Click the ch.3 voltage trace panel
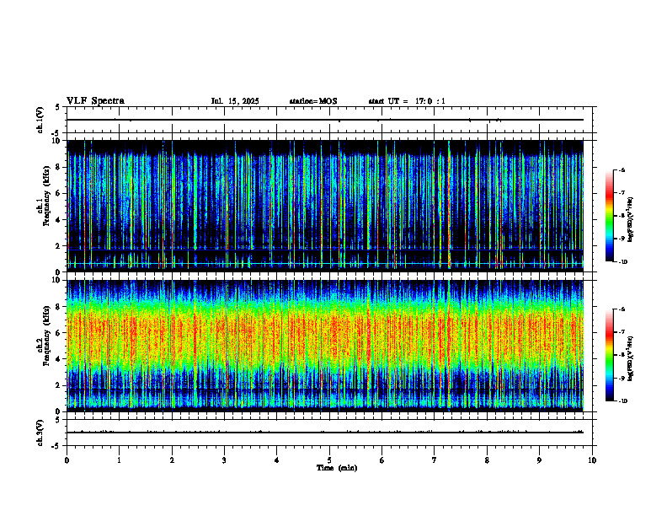Image resolution: width=667 pixels, height=516 pixels. [x=329, y=433]
